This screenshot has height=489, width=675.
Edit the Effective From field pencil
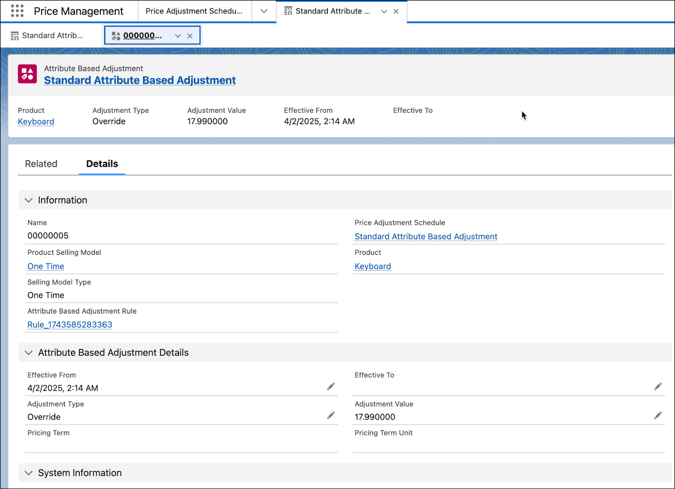pyautogui.click(x=331, y=386)
